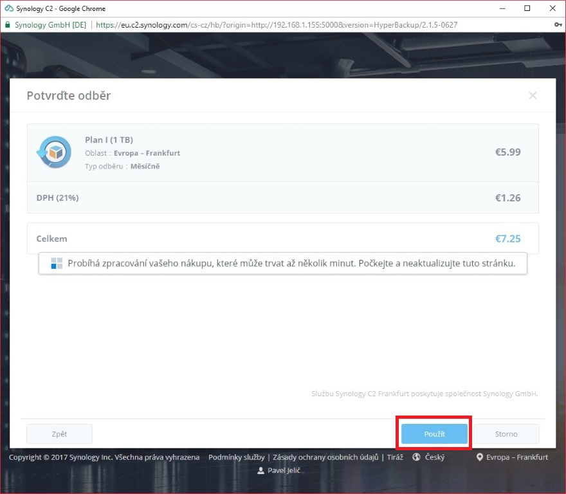
Task: Maximize the Chrome window
Action: [x=527, y=8]
